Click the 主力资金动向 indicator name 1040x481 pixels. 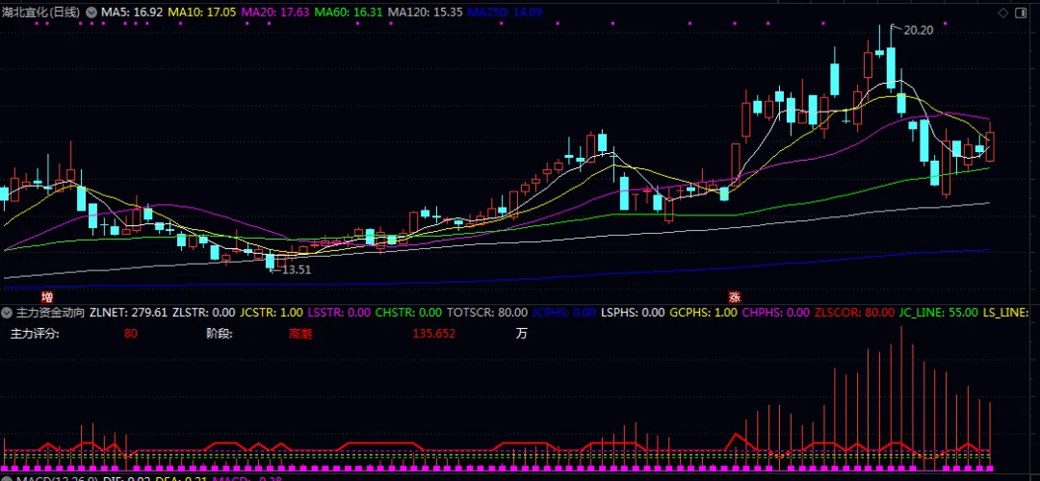coord(50,312)
